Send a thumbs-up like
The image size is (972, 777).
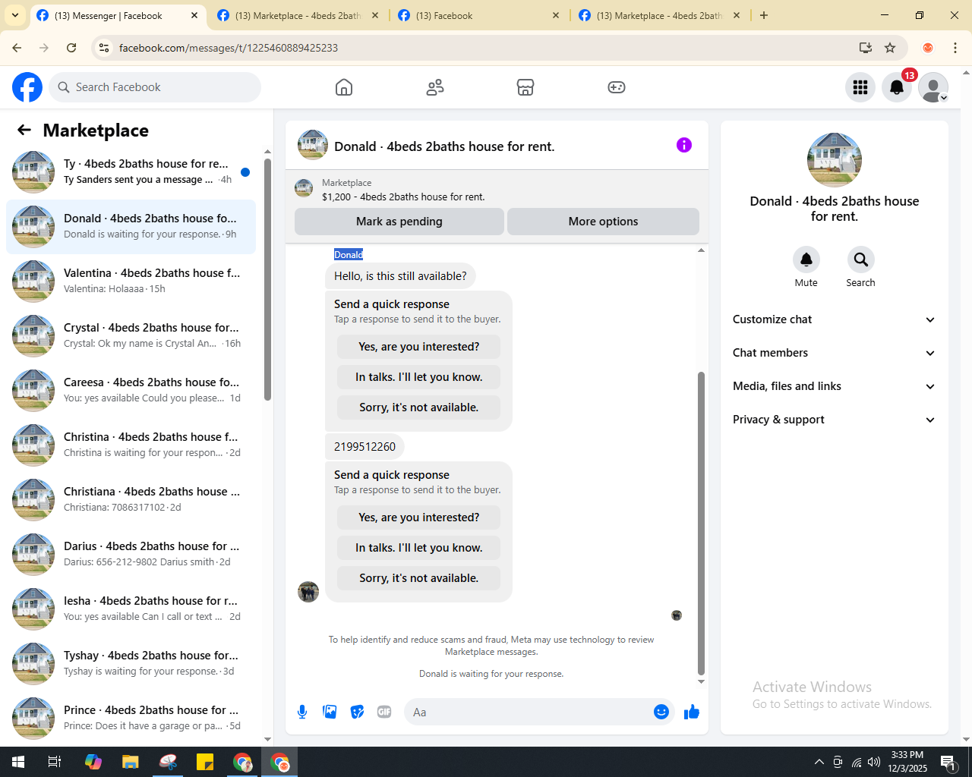click(x=692, y=712)
